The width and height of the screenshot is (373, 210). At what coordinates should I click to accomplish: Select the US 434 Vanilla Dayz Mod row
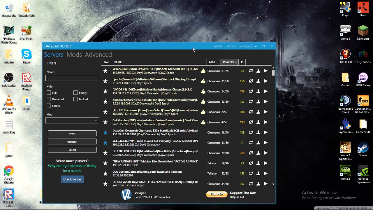pyautogui.click(x=186, y=184)
